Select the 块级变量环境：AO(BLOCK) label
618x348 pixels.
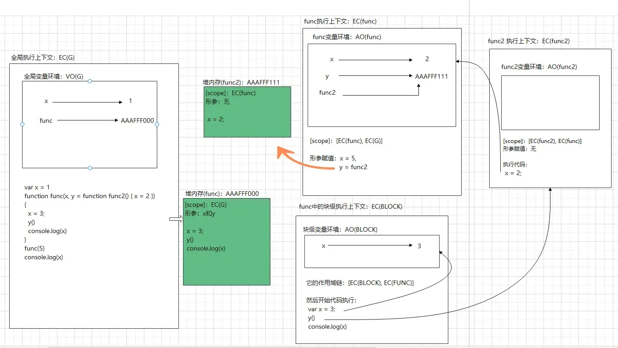340,229
